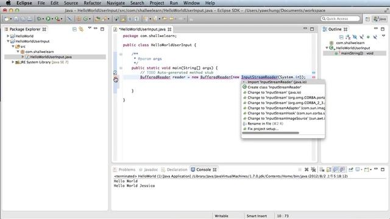
Task: Click the Run External Tools toolbar icon
Action: point(57,19)
